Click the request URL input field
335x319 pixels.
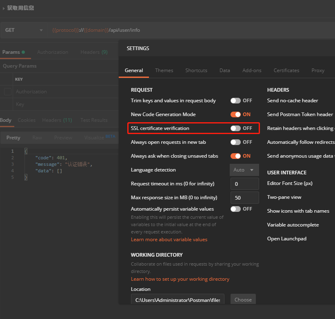(184, 30)
